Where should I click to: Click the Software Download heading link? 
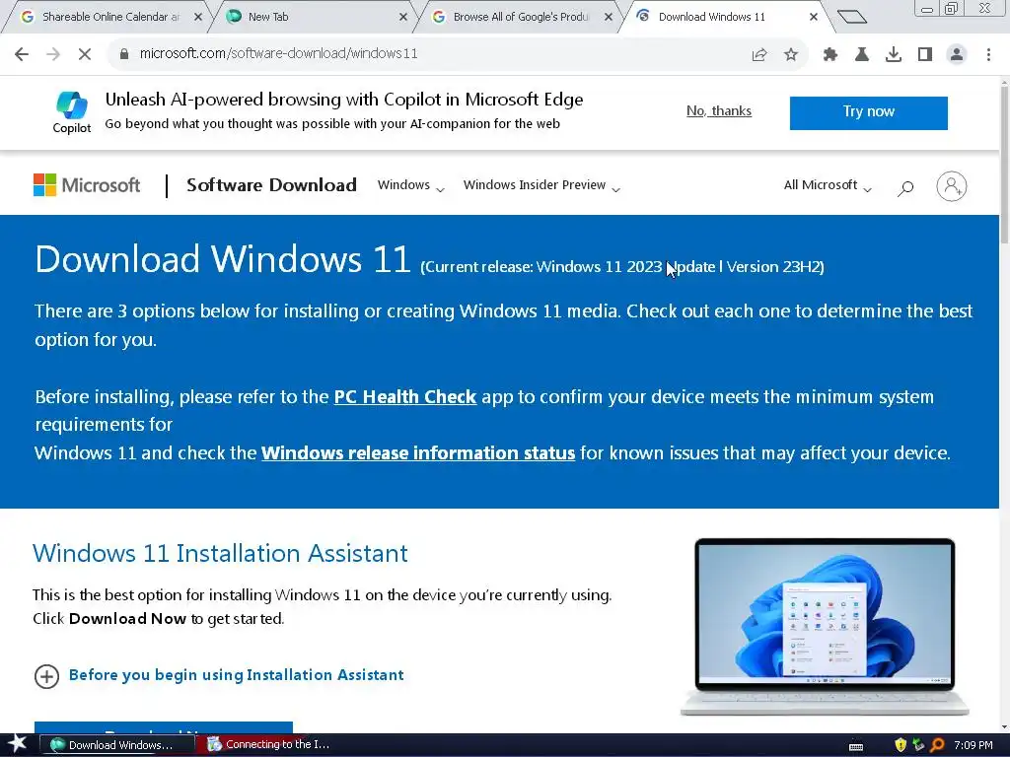coord(271,185)
